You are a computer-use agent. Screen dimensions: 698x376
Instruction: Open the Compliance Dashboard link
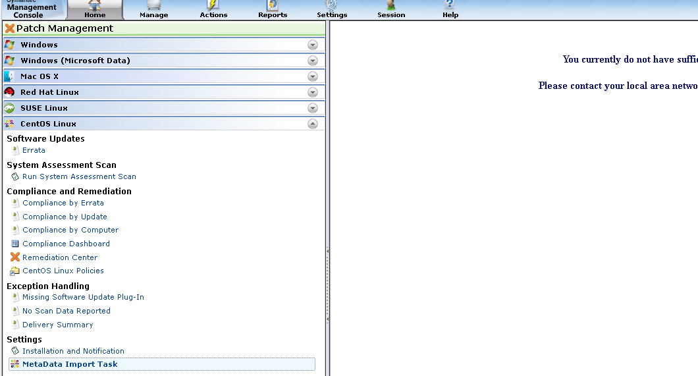coord(66,244)
